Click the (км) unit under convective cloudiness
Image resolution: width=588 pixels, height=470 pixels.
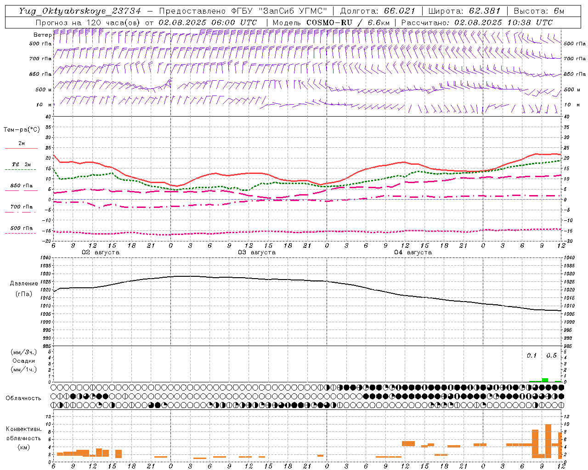[24, 447]
